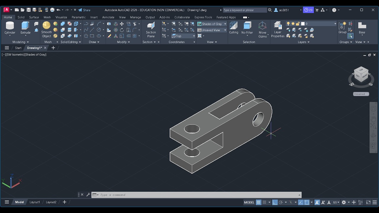The height and width of the screenshot is (213, 379).
Task: Go to the Annotate ribbon tab
Action: [x=108, y=17]
